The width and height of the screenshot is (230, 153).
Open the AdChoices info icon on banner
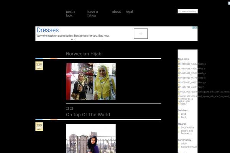[x=194, y=28]
